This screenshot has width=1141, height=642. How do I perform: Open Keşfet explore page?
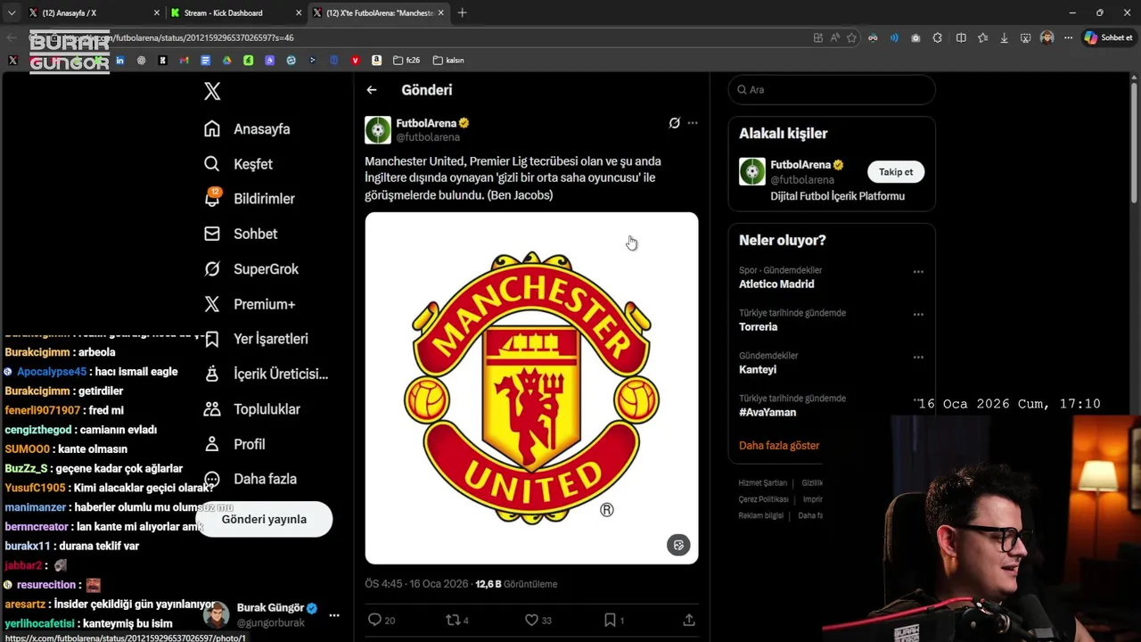238,164
